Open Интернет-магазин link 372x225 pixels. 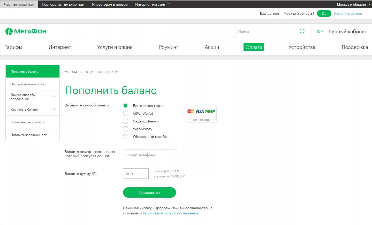tap(150, 4)
